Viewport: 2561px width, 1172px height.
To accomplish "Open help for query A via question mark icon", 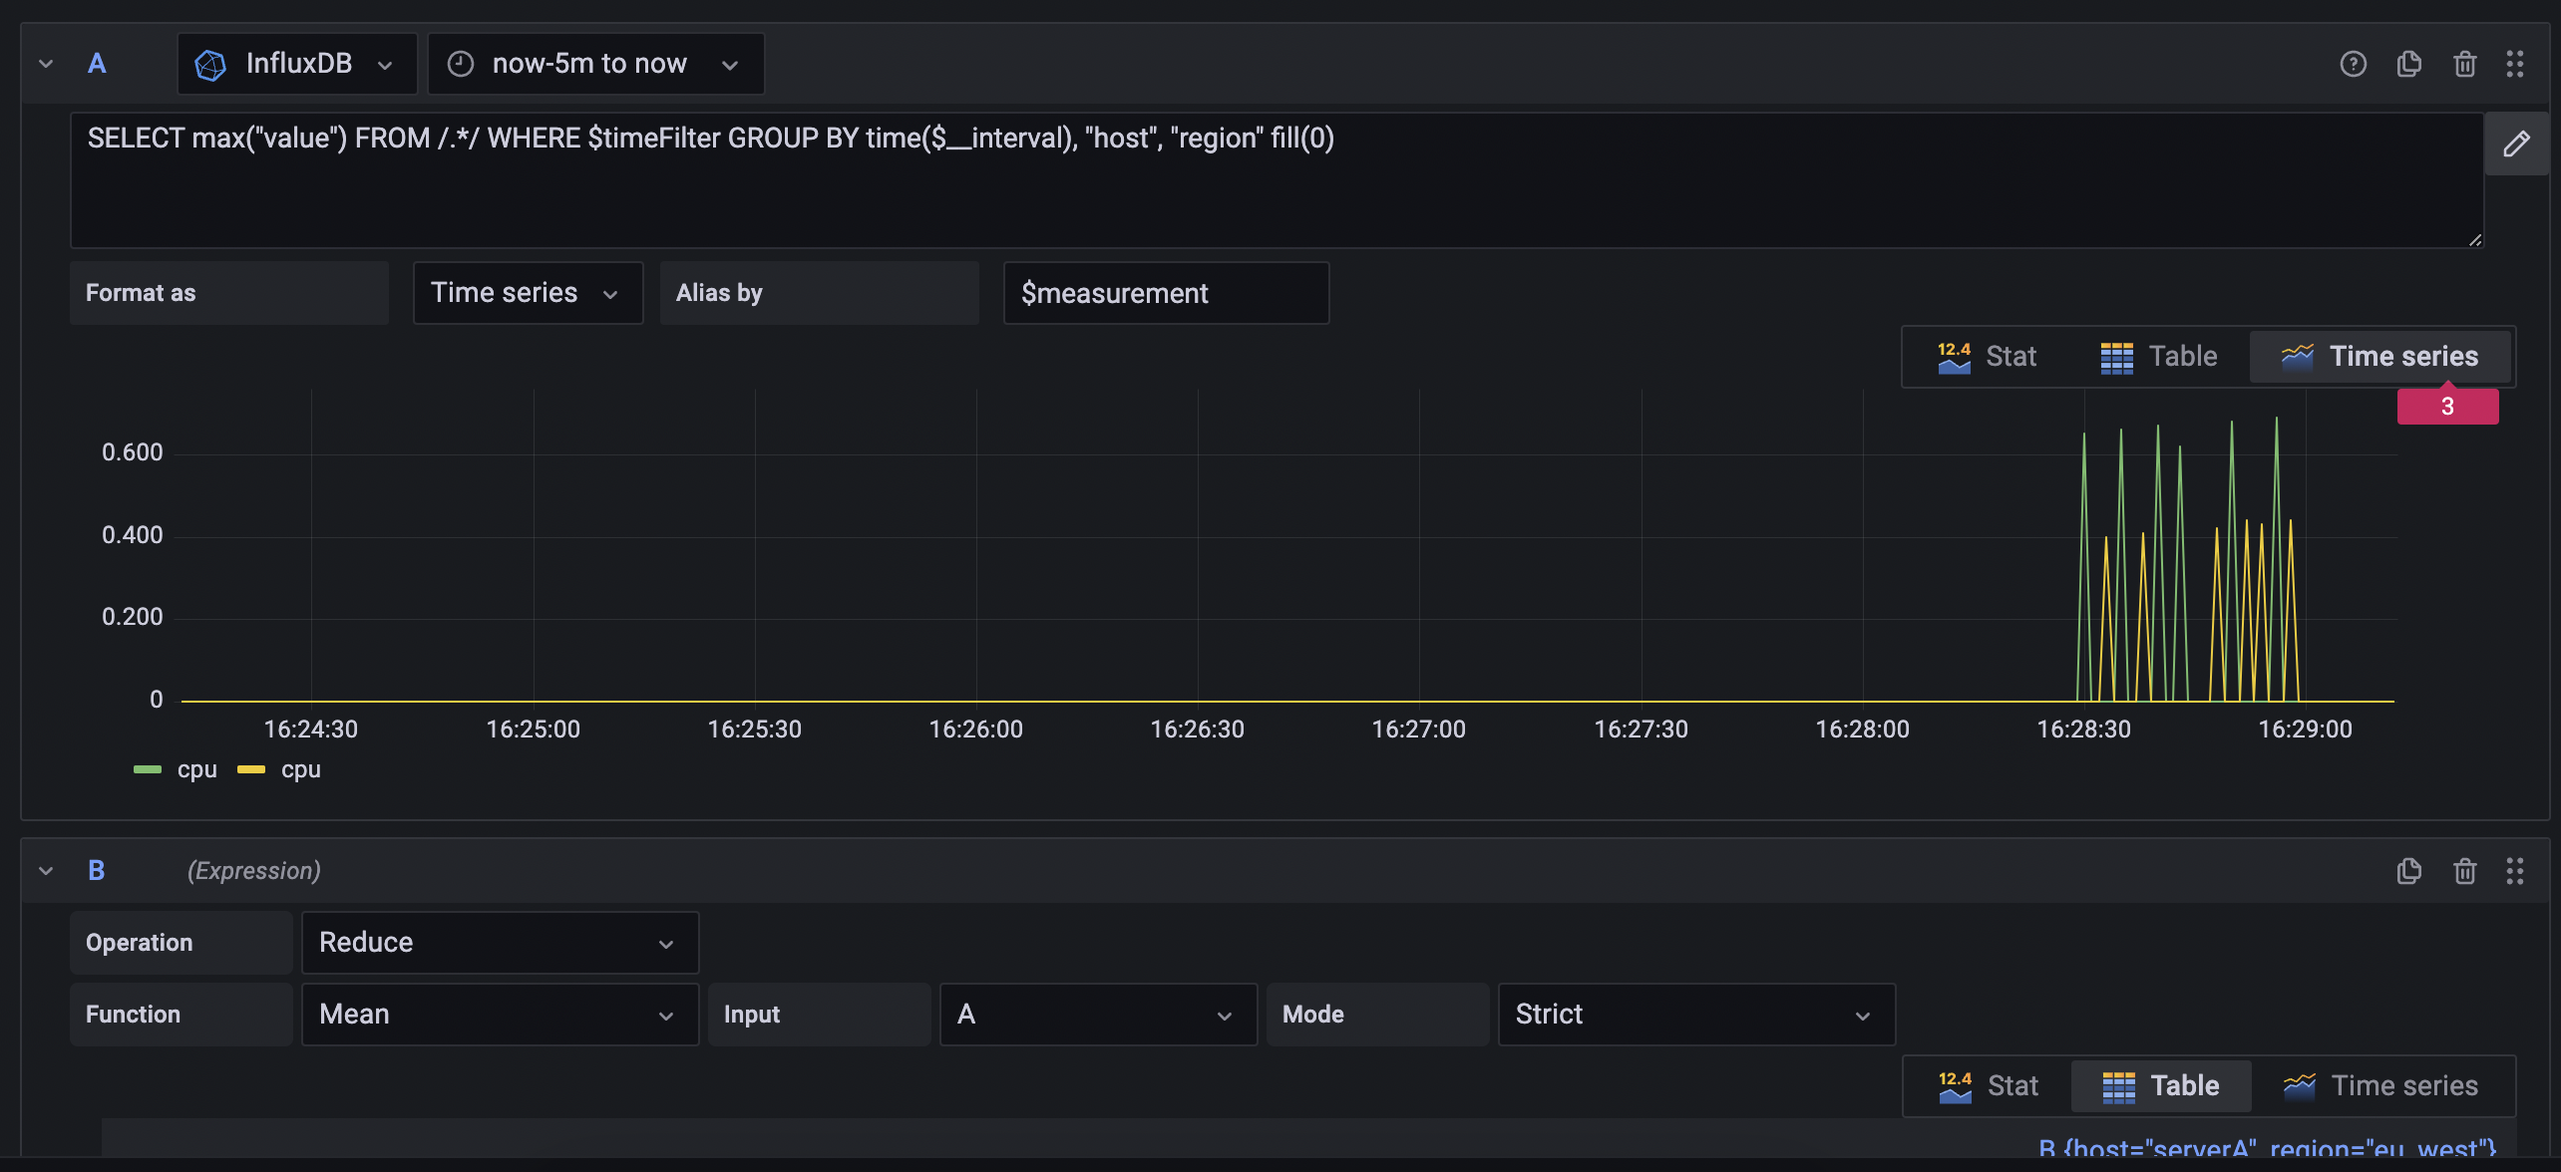I will tap(2354, 63).
